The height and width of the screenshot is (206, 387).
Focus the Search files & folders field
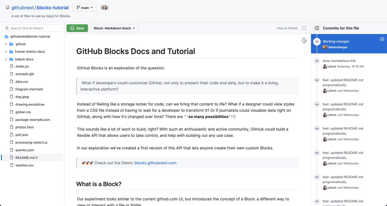point(32,28)
